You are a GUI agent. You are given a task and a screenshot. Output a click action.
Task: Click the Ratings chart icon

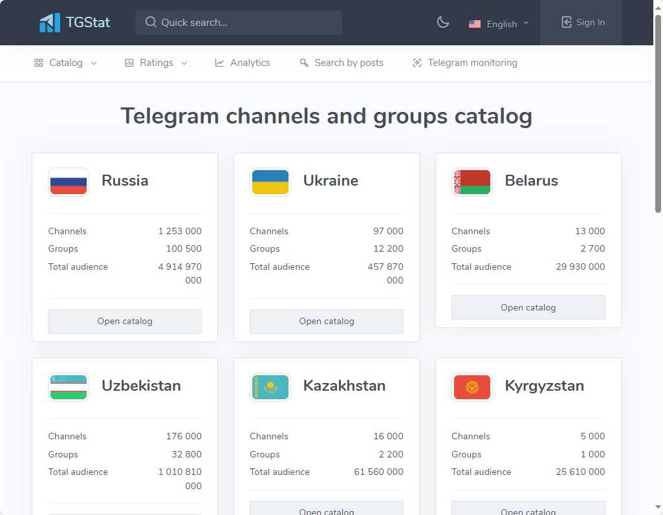pyautogui.click(x=129, y=63)
